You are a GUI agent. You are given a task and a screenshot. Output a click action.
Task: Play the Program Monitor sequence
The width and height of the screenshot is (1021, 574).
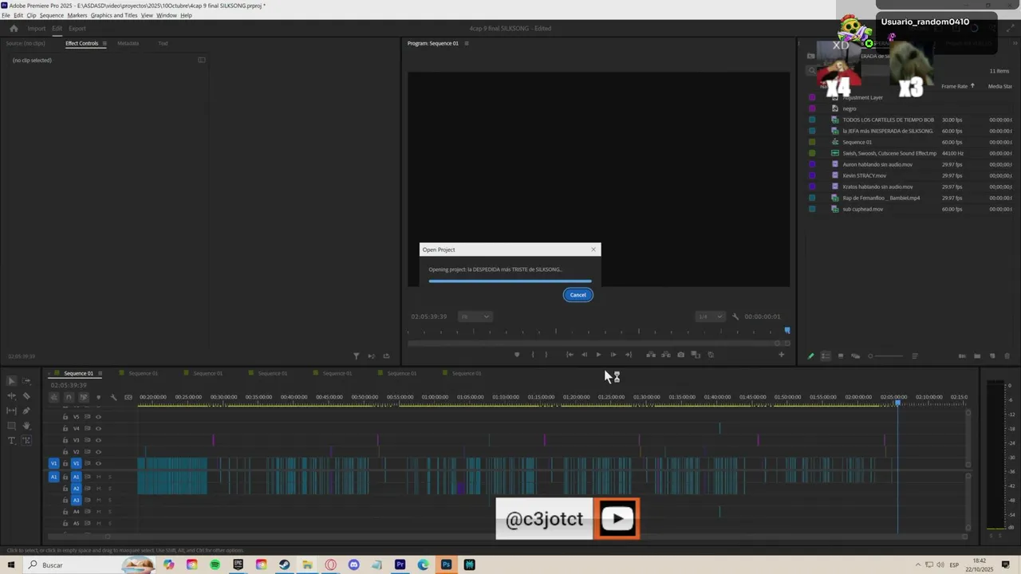point(598,355)
